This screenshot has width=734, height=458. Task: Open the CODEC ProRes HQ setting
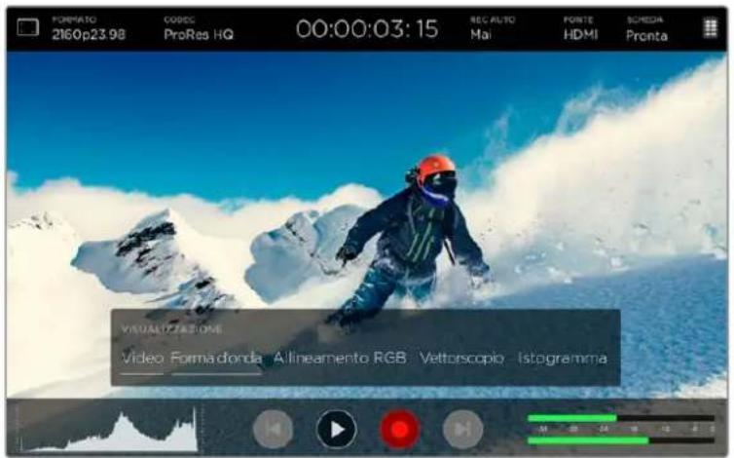point(199,28)
